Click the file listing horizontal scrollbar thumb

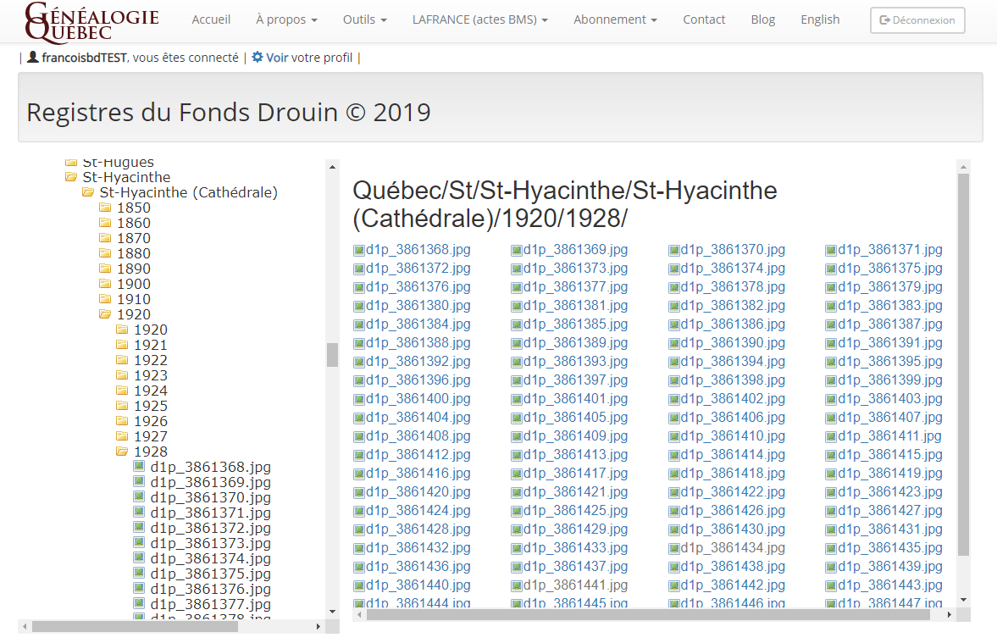pyautogui.click(x=648, y=614)
